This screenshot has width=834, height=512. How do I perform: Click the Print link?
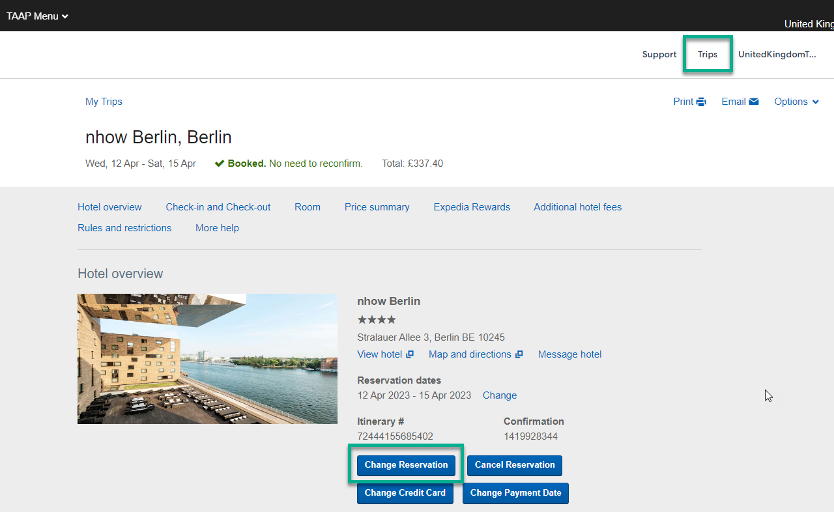point(683,101)
